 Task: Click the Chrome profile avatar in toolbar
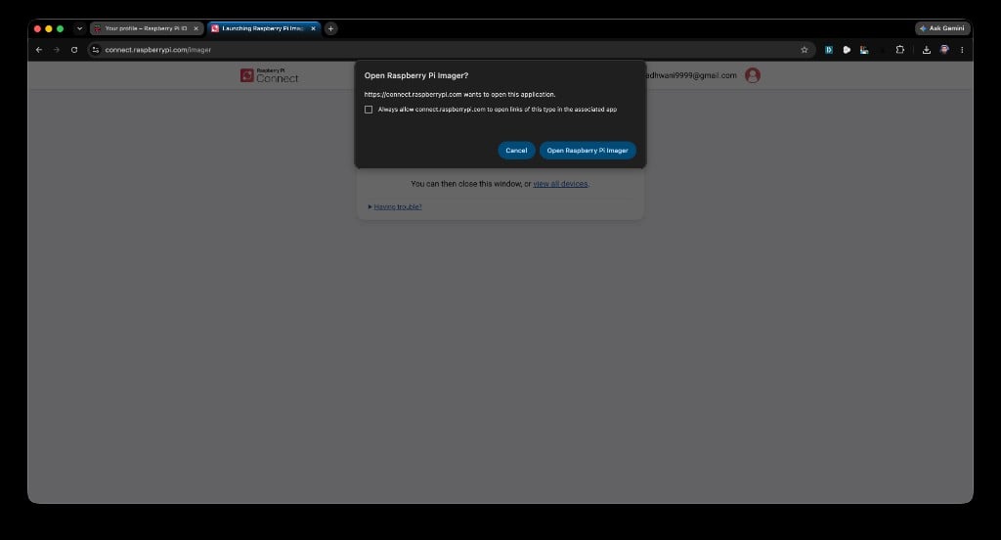pos(944,49)
